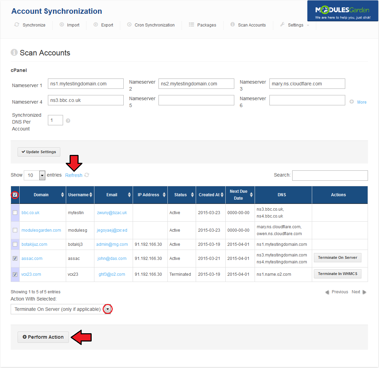Sort table by Email column arrows
The image size is (379, 368).
129,195
